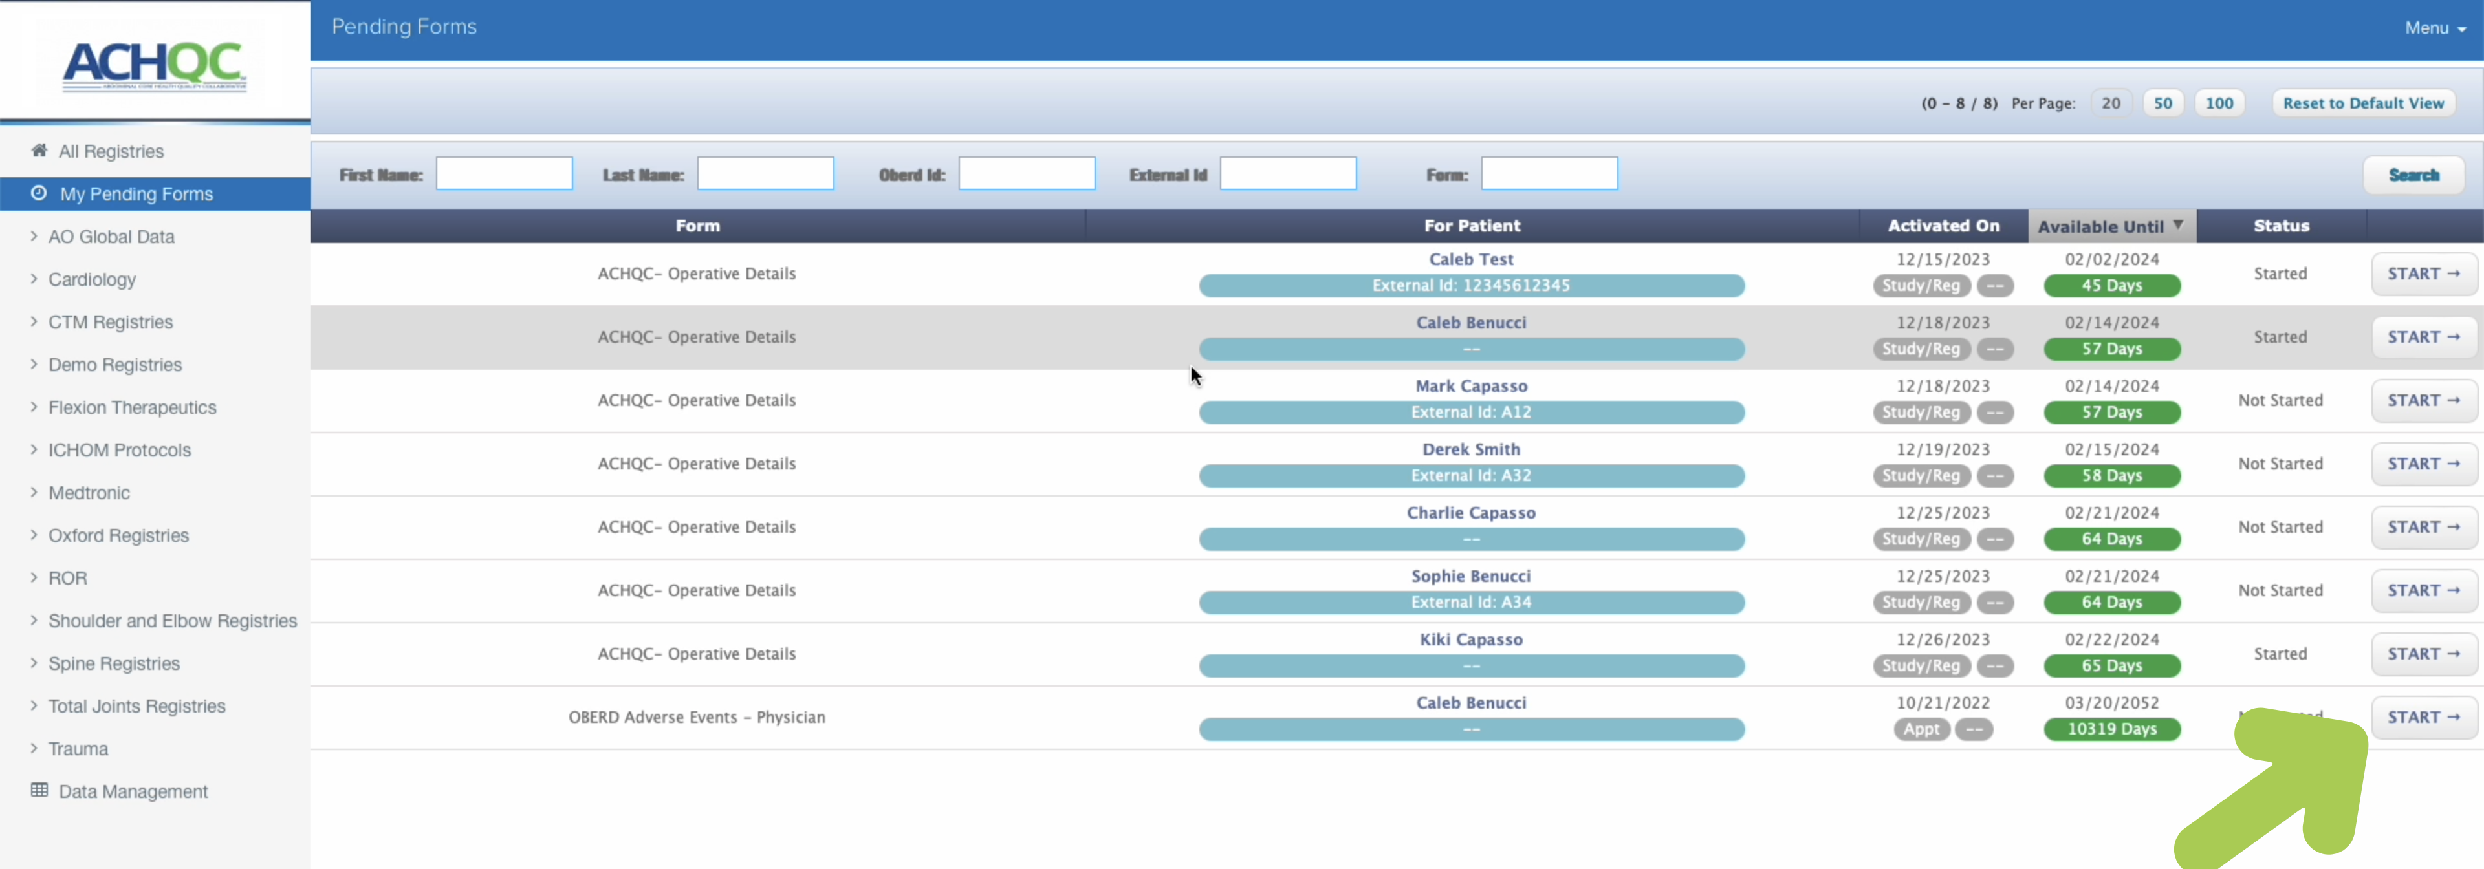This screenshot has height=869, width=2484.
Task: Expand Demo Registries group
Action: (114, 364)
